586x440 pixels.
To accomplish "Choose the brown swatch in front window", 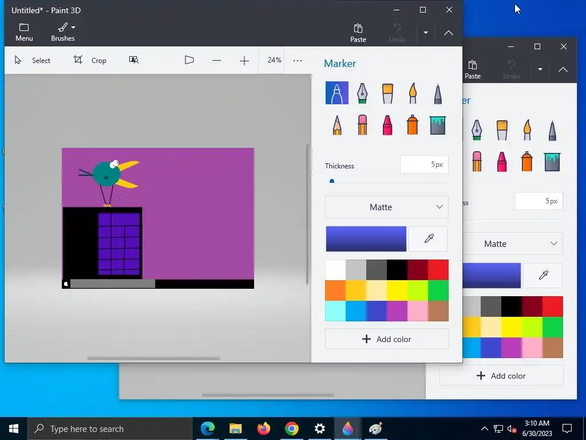I will (x=438, y=311).
